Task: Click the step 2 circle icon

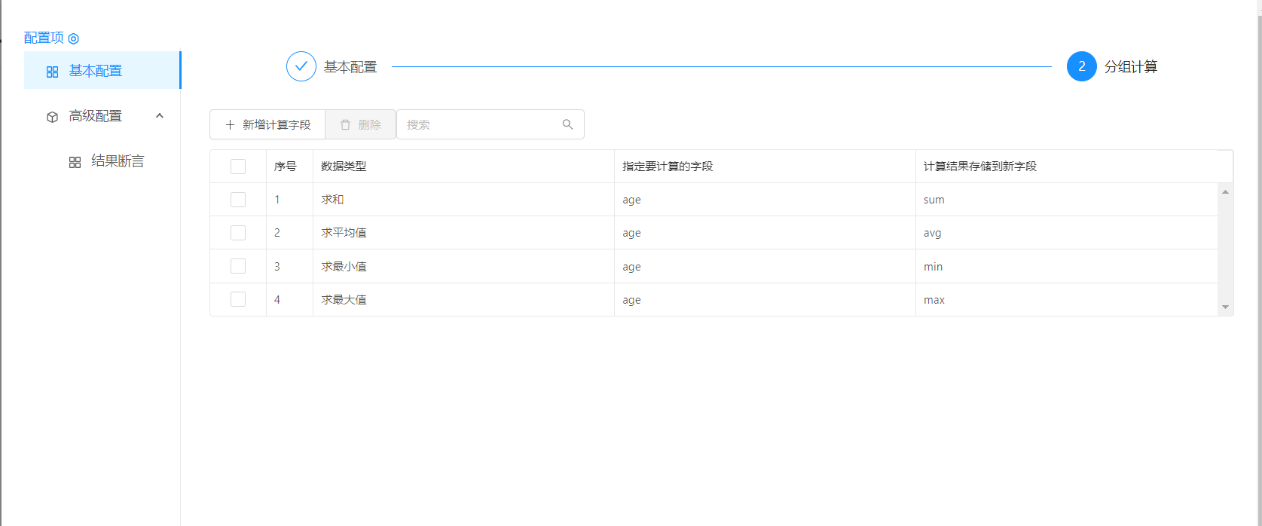Action: [1081, 66]
